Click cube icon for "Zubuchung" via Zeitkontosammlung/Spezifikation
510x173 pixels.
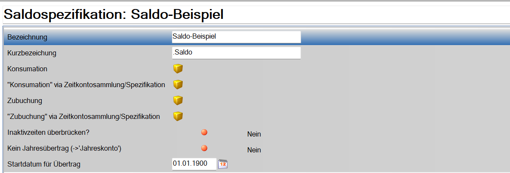tap(178, 116)
